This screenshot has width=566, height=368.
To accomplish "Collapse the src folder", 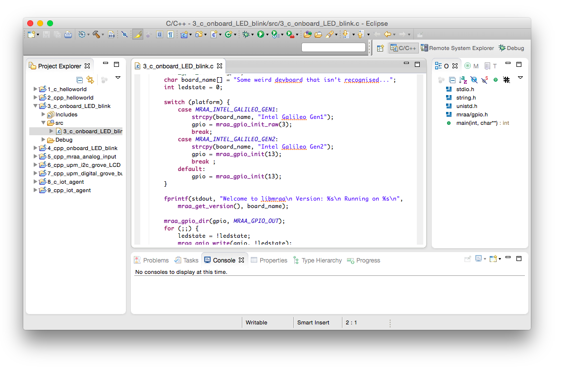I will click(x=43, y=123).
